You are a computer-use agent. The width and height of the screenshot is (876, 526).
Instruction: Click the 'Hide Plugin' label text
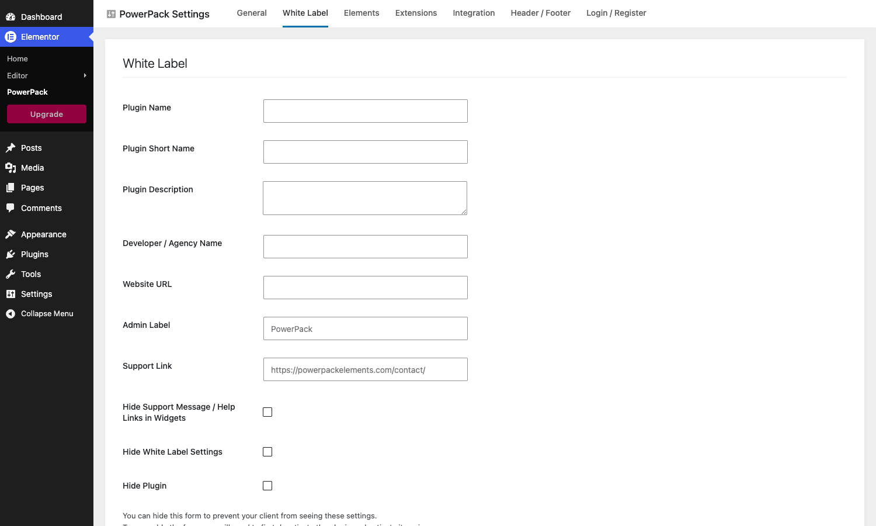[145, 486]
